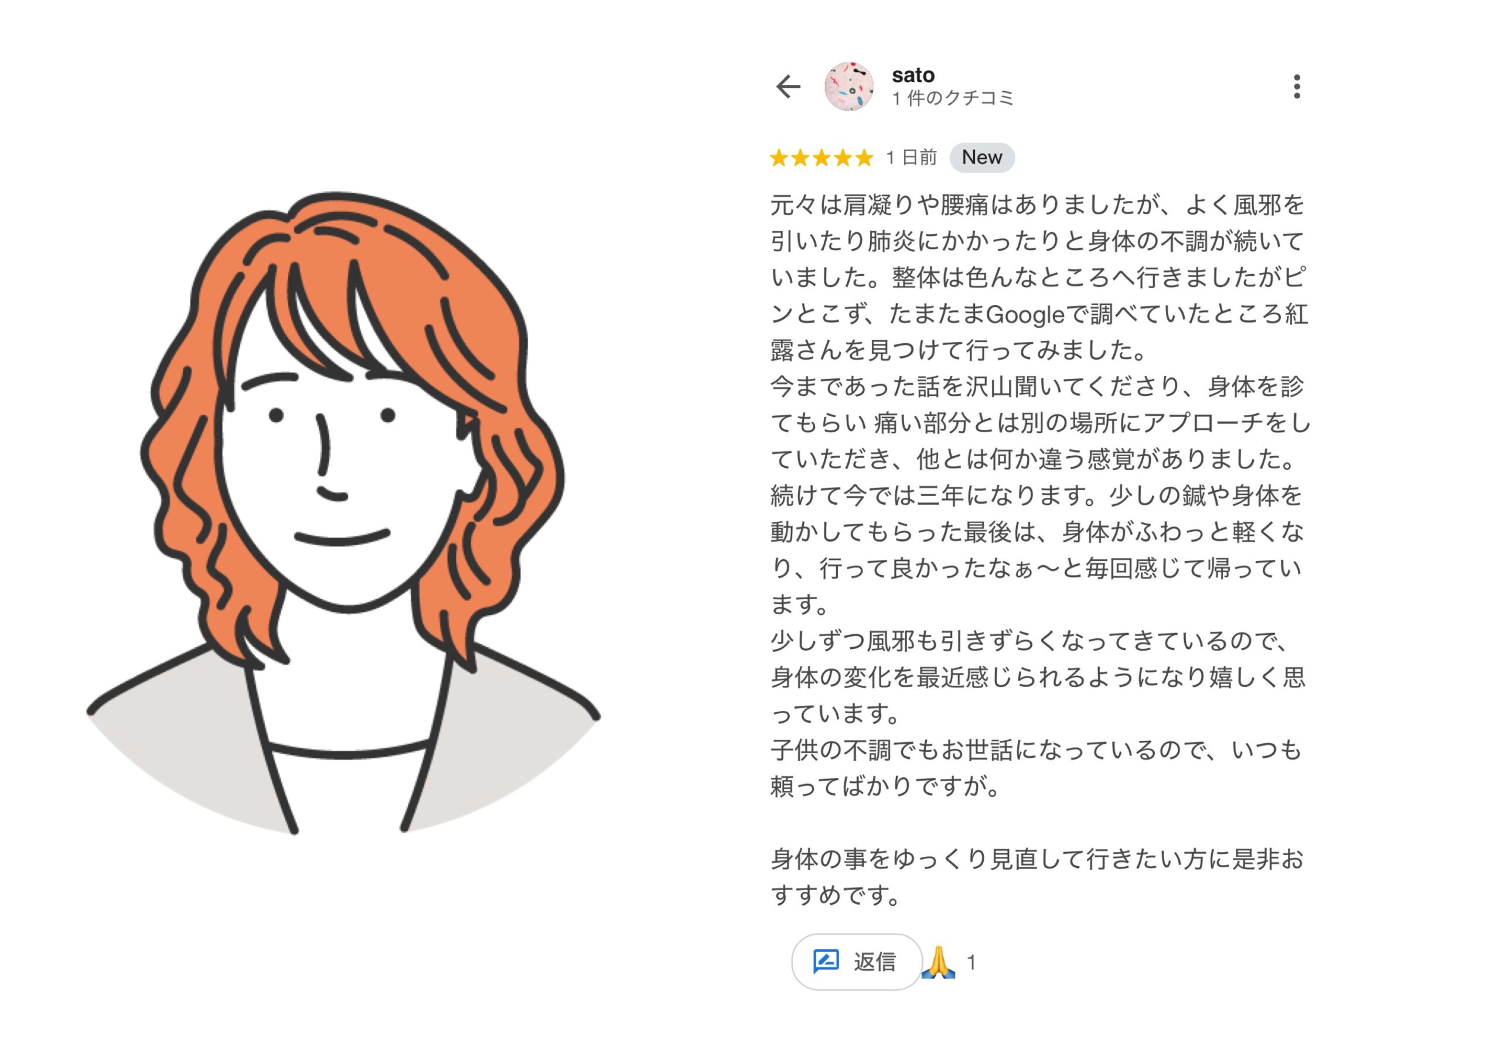
Task: Click the word Google in the review text
Action: pyautogui.click(x=1025, y=315)
